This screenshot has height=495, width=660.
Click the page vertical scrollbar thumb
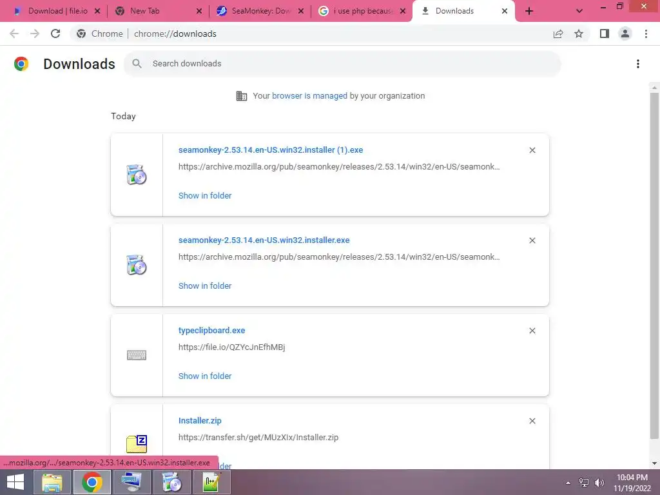pos(654,265)
